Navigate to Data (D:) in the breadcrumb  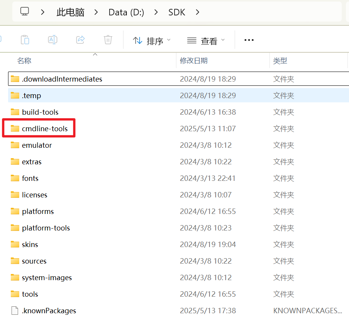point(126,12)
